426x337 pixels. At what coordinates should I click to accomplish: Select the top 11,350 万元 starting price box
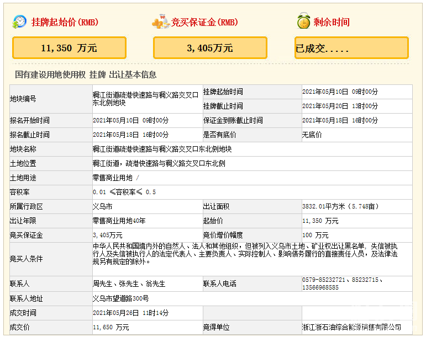(69, 48)
